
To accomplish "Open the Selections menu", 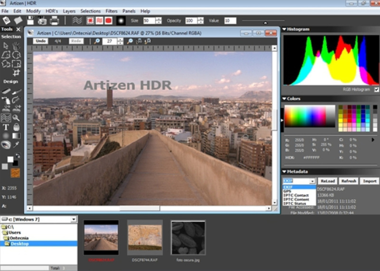I will [x=90, y=11].
